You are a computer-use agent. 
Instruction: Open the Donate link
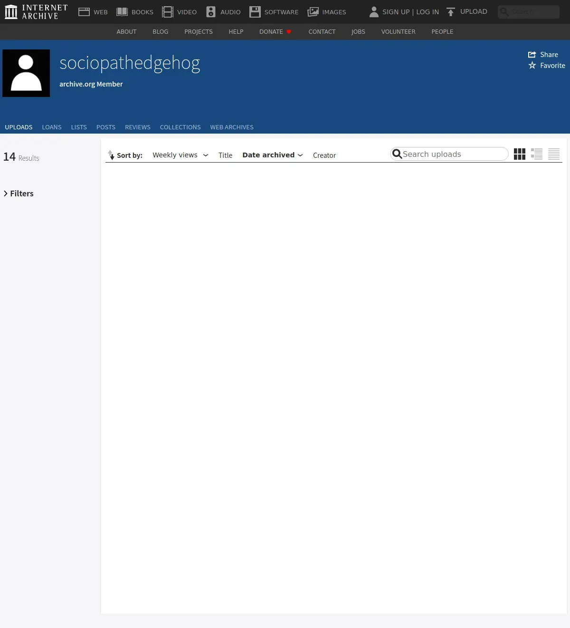[271, 32]
